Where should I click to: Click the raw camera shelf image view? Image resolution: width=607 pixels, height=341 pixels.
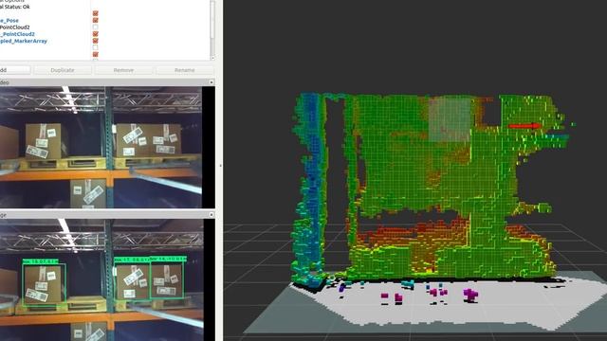click(x=101, y=148)
